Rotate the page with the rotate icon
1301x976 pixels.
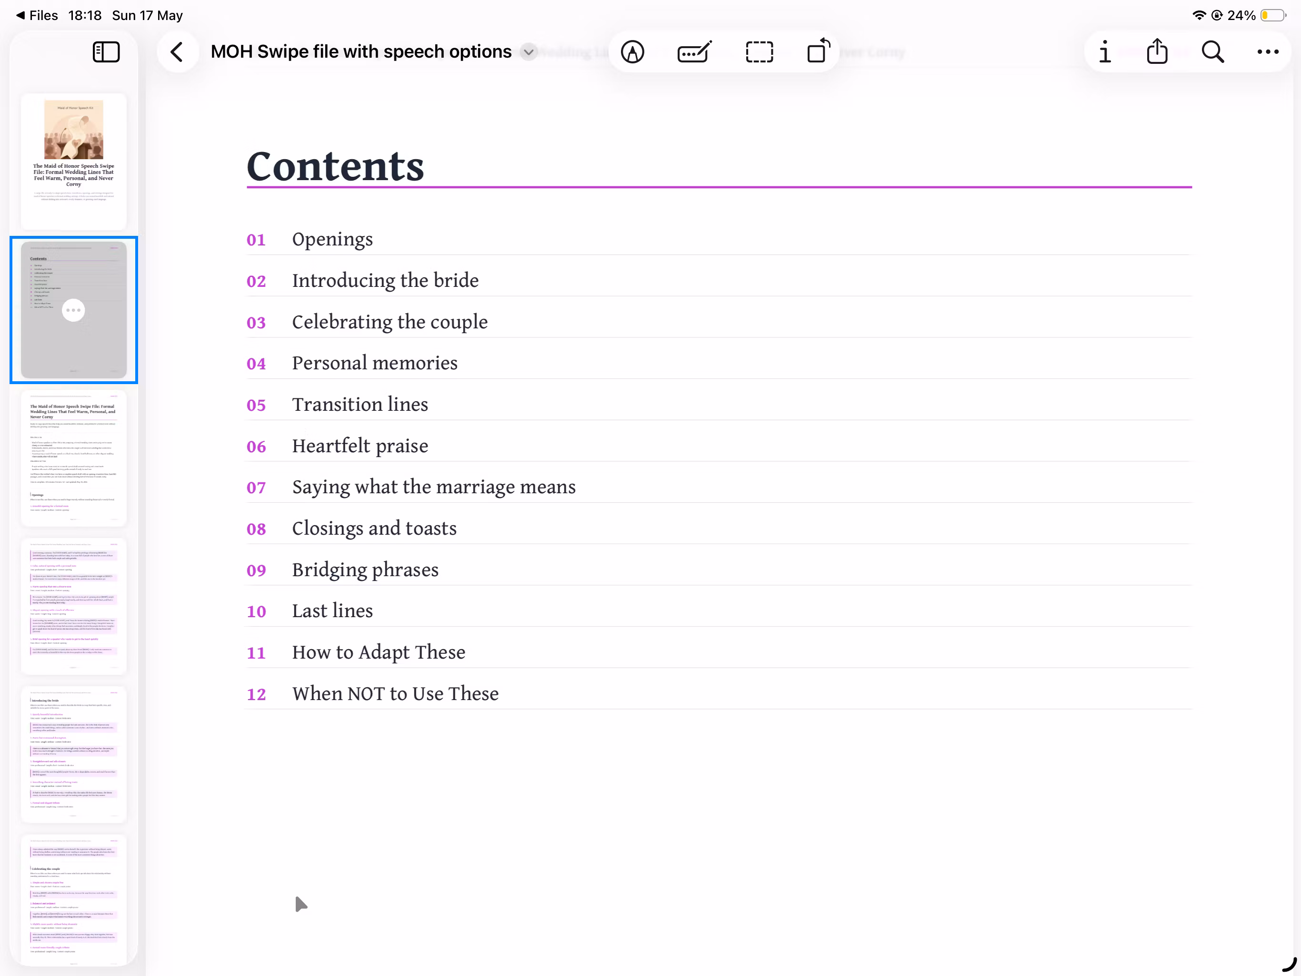tap(818, 51)
